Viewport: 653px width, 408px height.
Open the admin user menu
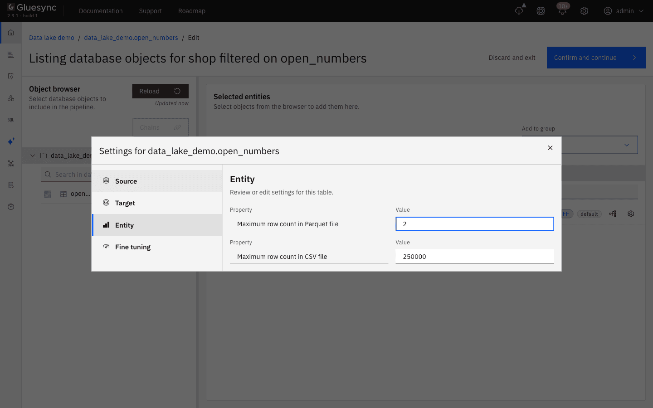[624, 11]
